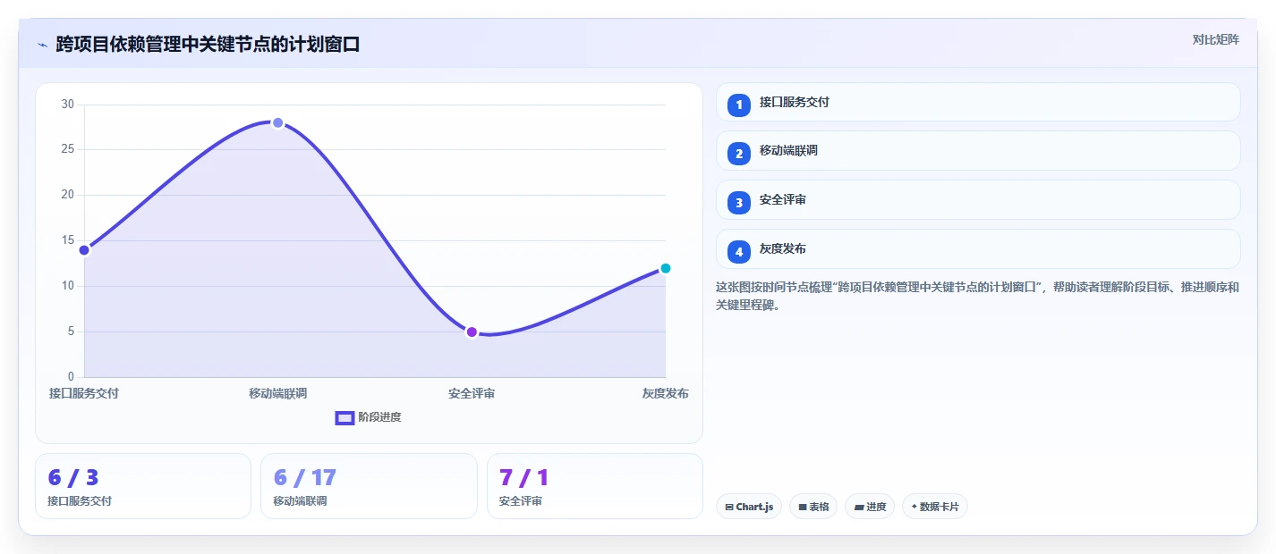
Task: Open the 6 / 17 移动端联调 stat card
Action: [x=369, y=486]
